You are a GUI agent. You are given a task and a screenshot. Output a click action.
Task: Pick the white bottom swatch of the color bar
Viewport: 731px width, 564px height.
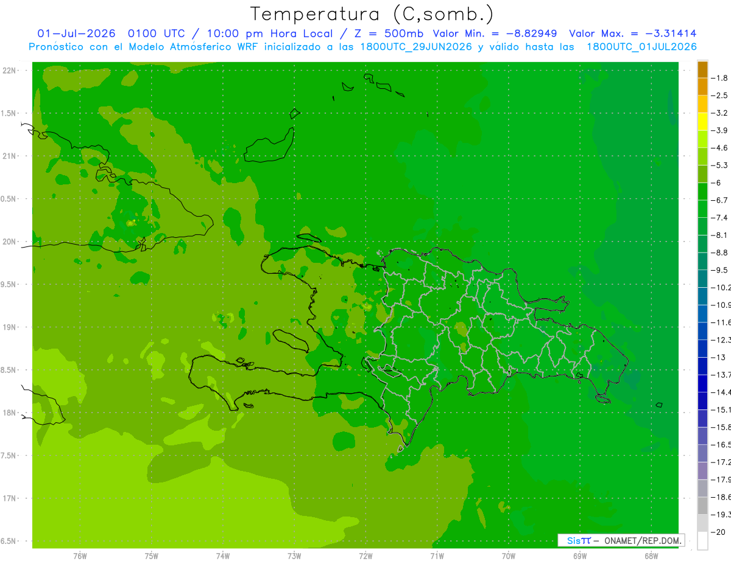click(702, 541)
